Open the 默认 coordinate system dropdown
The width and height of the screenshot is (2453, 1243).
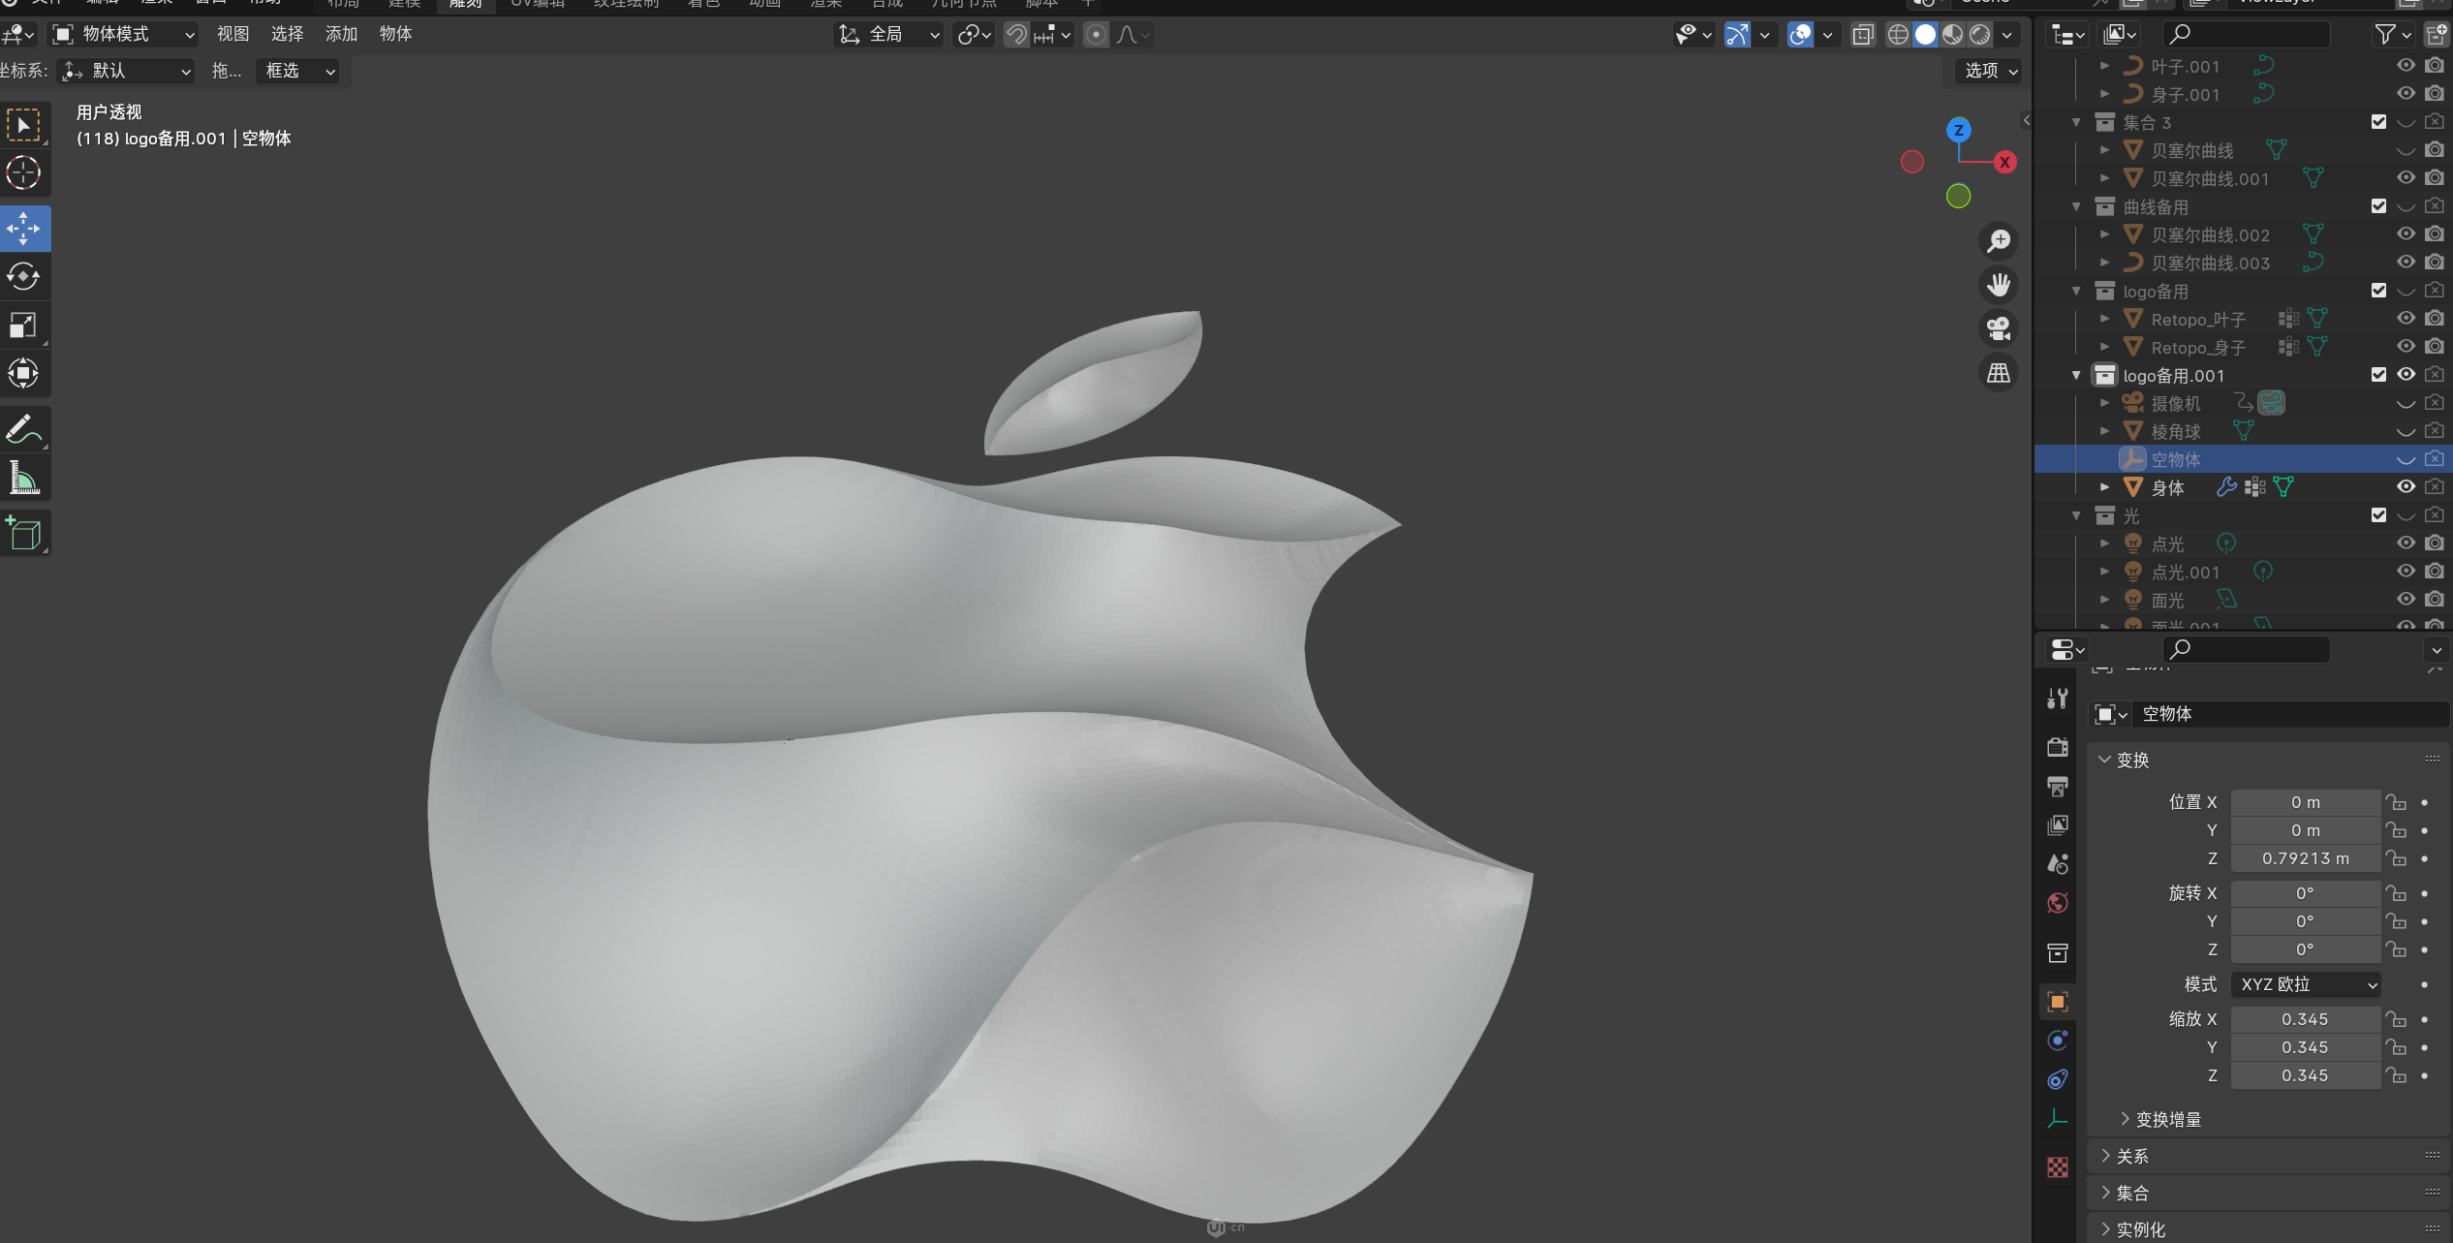126,71
